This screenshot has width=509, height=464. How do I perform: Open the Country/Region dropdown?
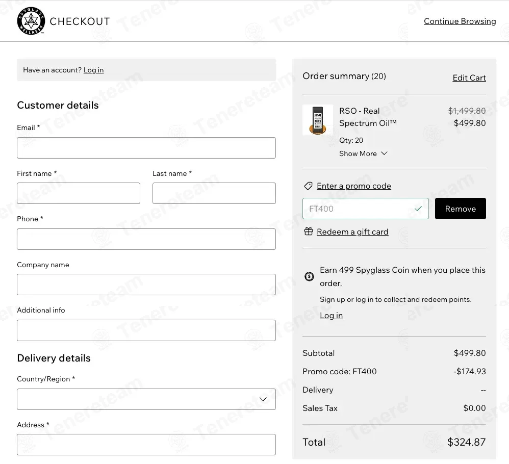(146, 399)
